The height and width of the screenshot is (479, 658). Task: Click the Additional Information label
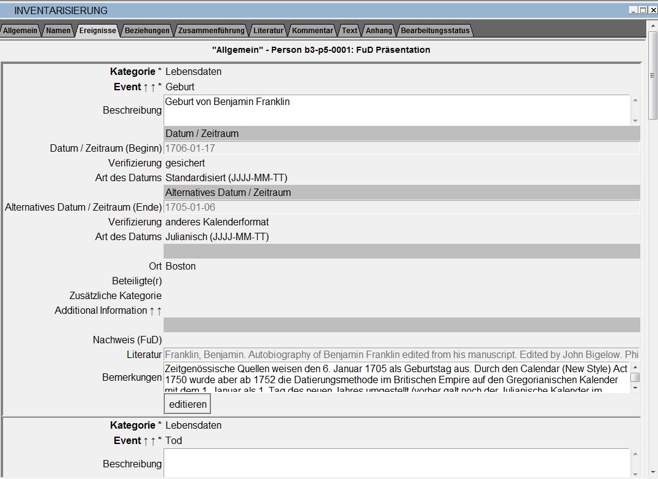pos(101,311)
